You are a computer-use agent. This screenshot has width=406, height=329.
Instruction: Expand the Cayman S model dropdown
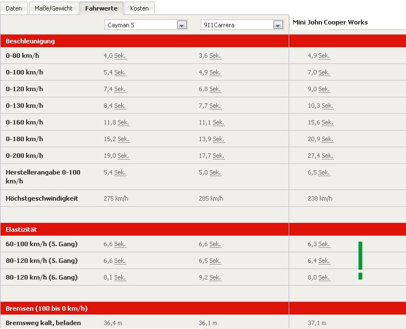click(181, 25)
